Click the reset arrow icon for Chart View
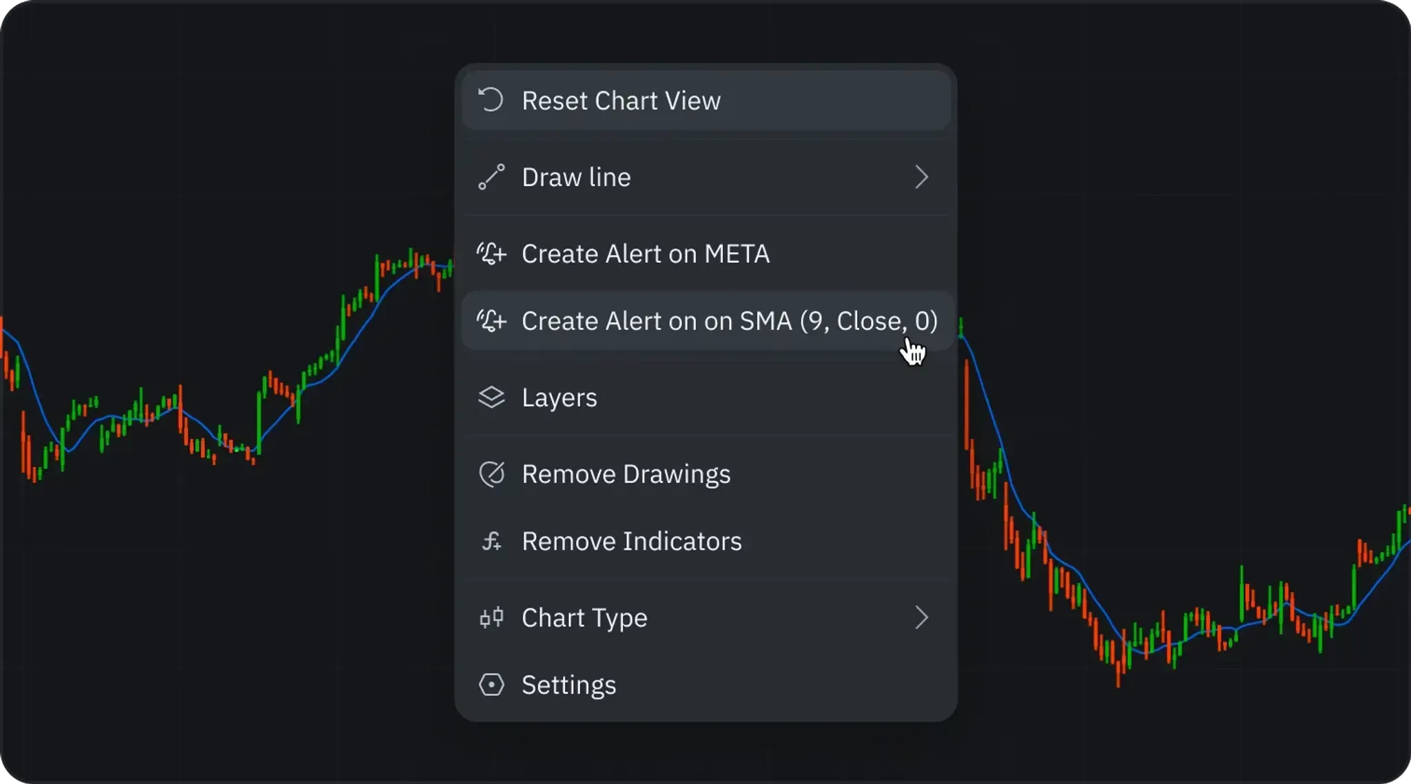The width and height of the screenshot is (1411, 784). (491, 101)
